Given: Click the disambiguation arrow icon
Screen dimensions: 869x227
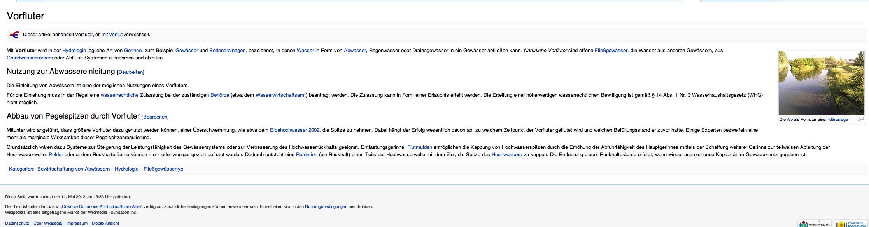Looking at the screenshot, I should pyautogui.click(x=14, y=35).
